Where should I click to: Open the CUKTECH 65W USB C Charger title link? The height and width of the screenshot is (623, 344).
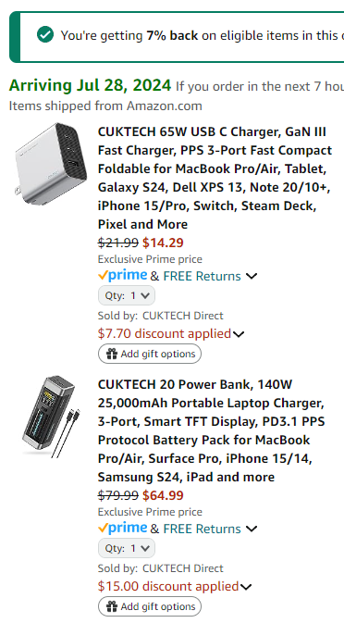click(215, 178)
